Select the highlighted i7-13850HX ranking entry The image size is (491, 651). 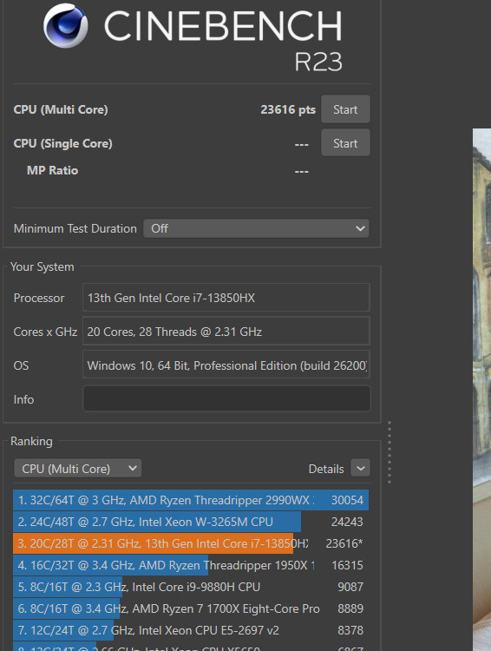point(191,543)
